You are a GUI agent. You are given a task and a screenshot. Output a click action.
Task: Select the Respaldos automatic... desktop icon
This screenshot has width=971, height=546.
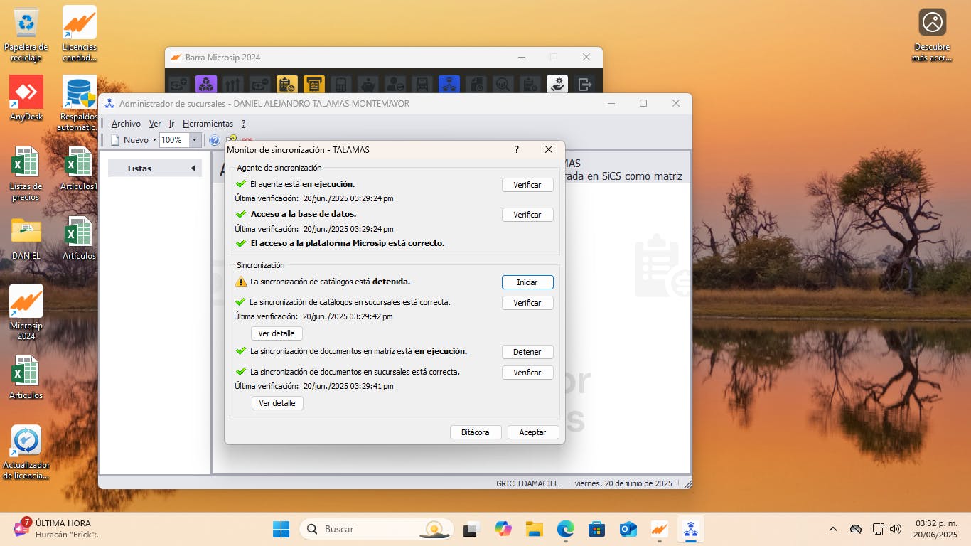click(80, 104)
